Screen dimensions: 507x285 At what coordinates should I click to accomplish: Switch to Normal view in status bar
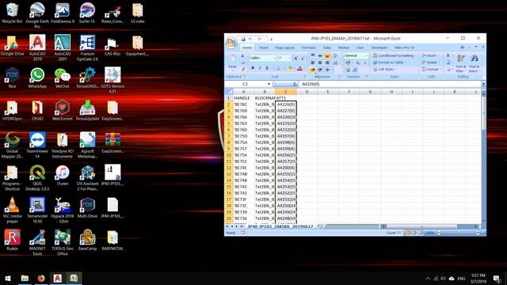tap(408, 233)
